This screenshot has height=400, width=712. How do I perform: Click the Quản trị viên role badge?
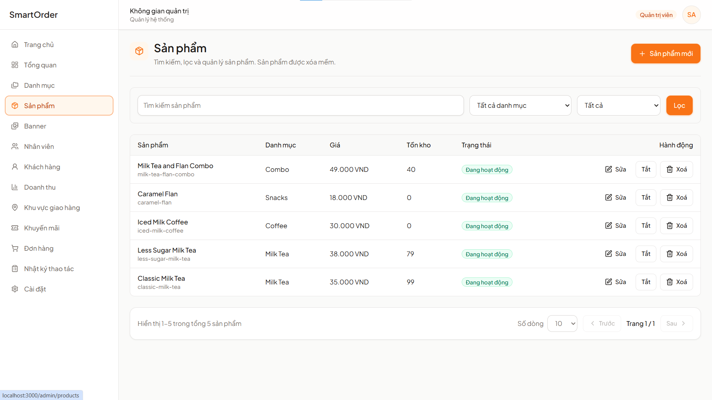point(656,15)
